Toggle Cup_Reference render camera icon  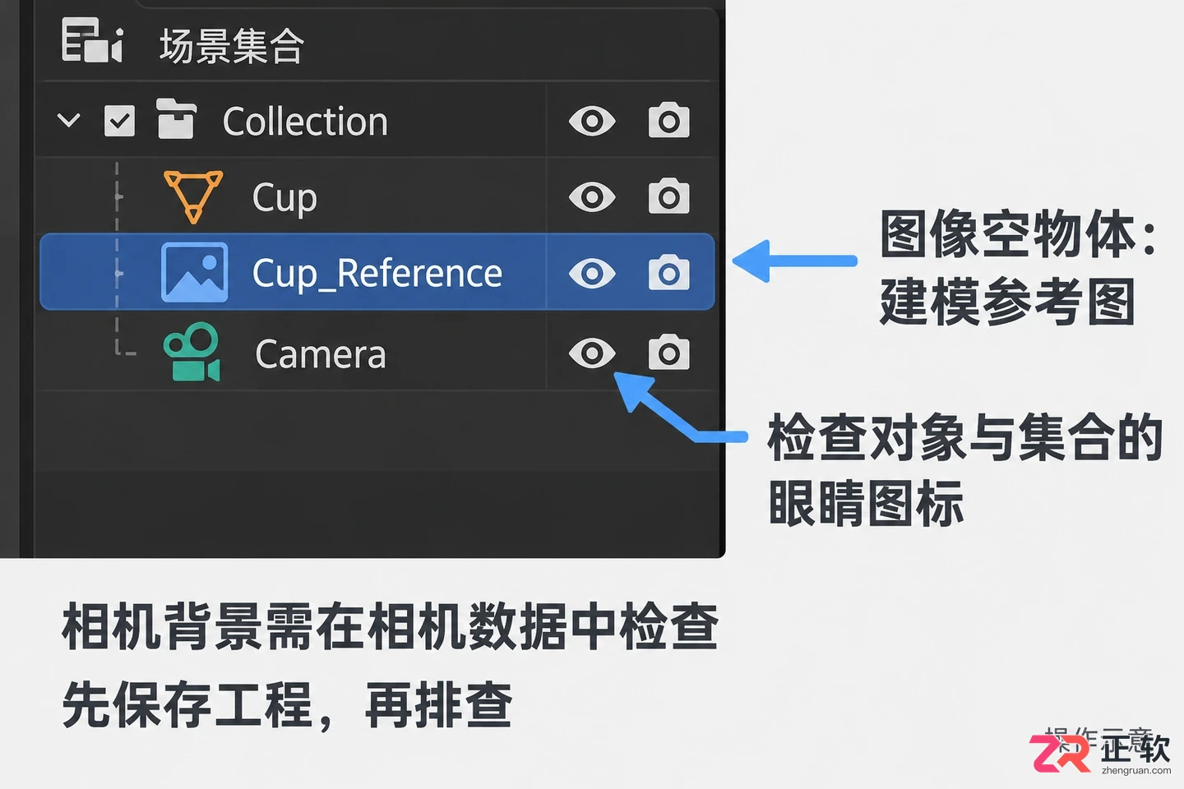click(668, 273)
